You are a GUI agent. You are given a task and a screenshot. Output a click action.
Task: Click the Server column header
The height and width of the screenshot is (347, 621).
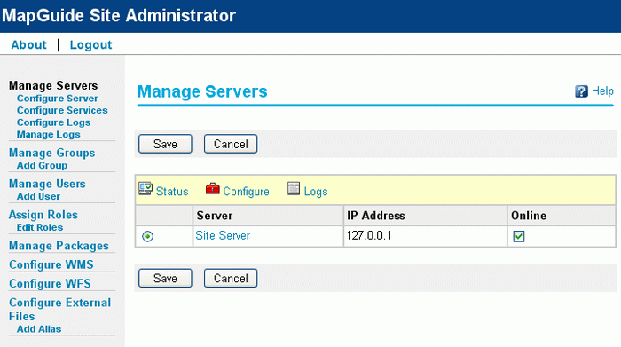click(x=268, y=216)
